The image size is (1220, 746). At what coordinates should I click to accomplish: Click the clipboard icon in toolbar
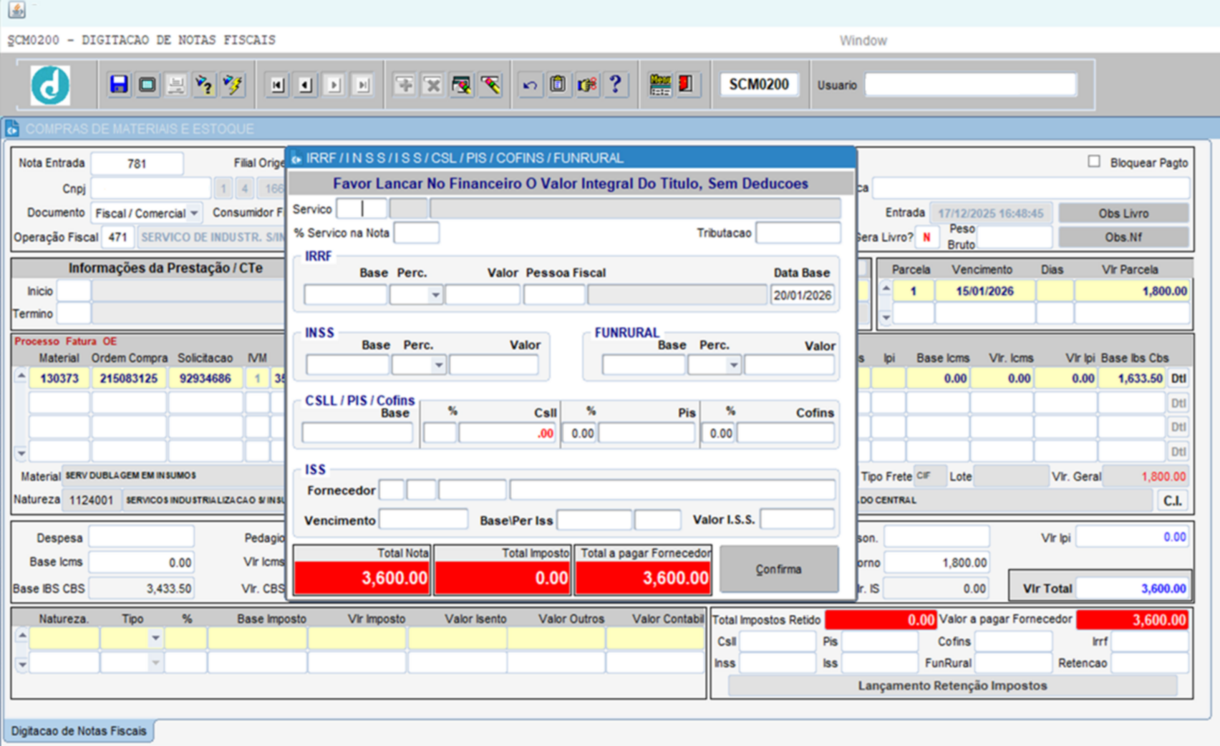click(558, 84)
